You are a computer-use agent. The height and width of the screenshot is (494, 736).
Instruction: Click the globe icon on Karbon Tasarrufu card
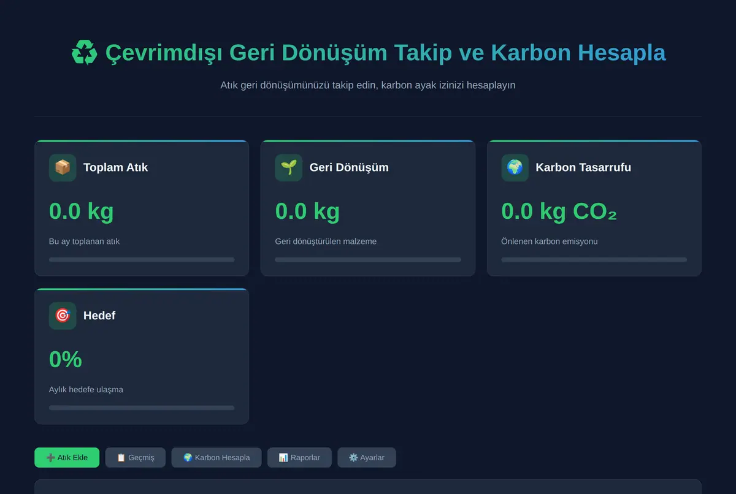click(515, 167)
